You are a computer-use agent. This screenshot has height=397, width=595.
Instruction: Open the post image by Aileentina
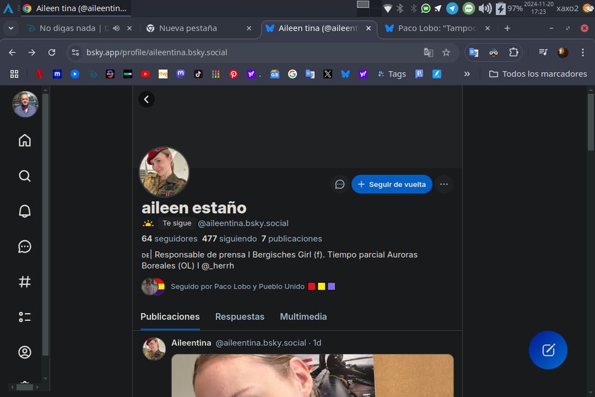[312, 376]
